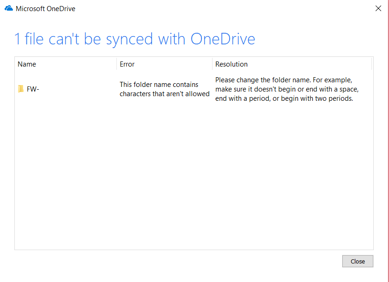Close the dialog with the X

[378, 8]
